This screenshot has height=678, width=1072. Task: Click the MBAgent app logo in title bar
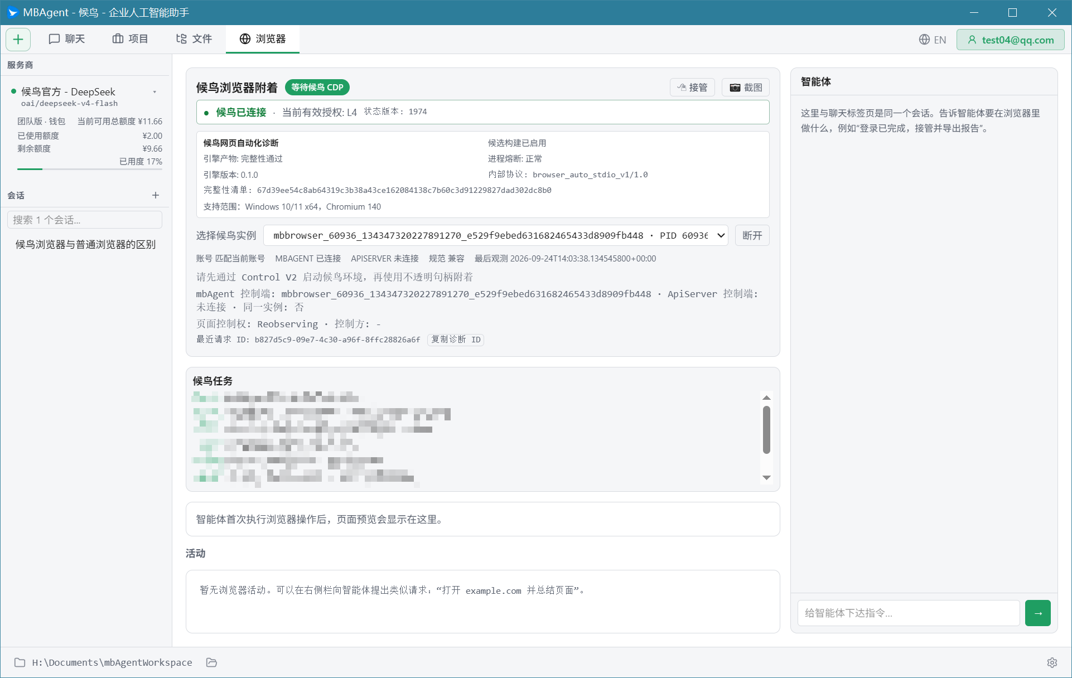pos(12,12)
